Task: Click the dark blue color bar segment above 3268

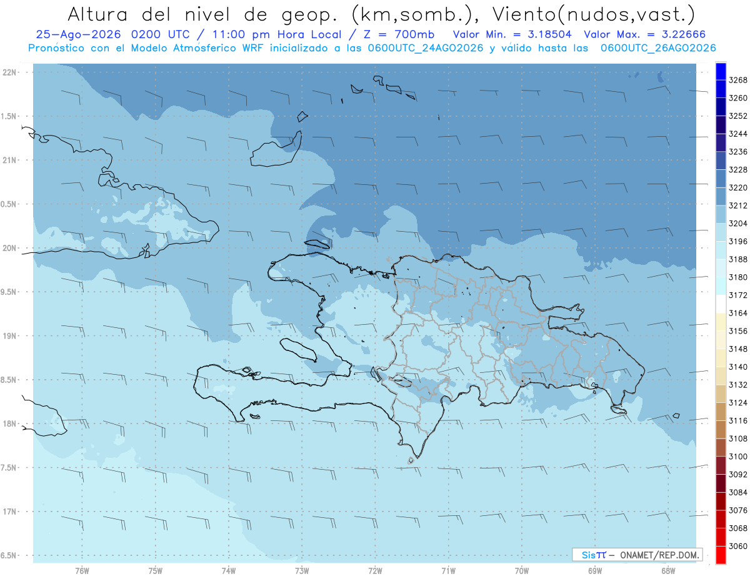Action: [x=721, y=71]
